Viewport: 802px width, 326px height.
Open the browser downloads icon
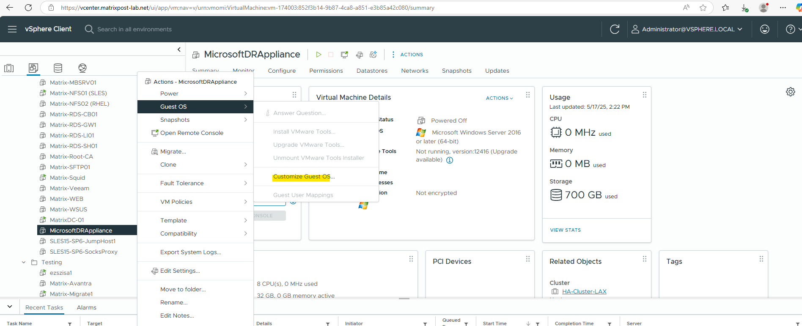pyautogui.click(x=744, y=8)
